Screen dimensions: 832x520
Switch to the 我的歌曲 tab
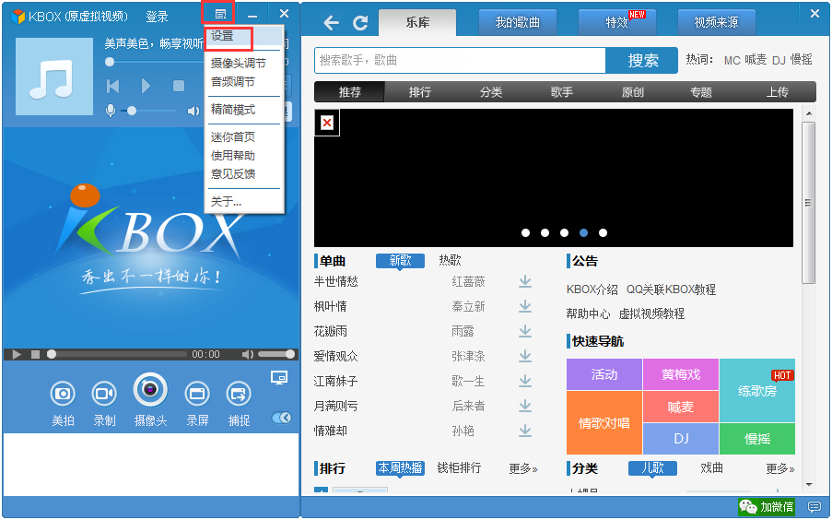(x=517, y=22)
